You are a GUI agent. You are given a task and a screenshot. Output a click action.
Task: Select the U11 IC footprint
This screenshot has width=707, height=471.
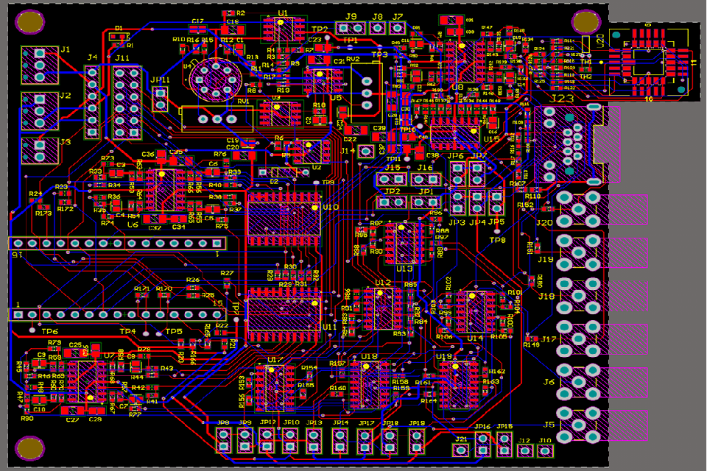(284, 314)
